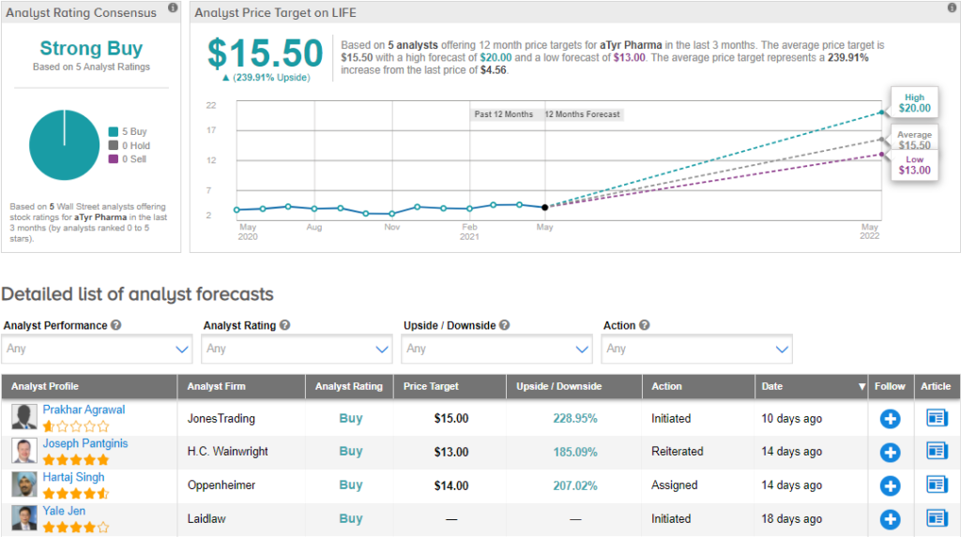Open article icon for Hartaj Singh's rating
This screenshot has height=537, width=961.
point(937,485)
